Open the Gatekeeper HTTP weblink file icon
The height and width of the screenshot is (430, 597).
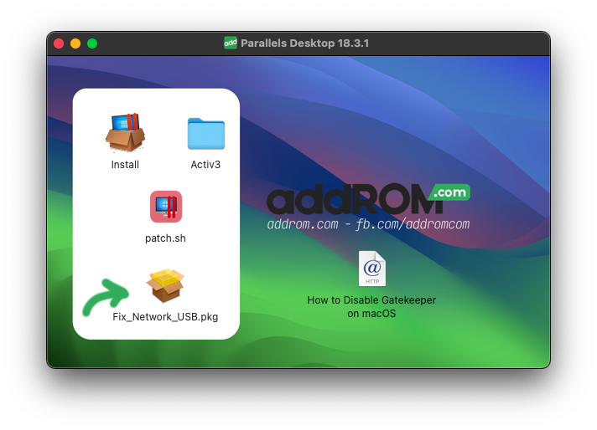coord(372,269)
